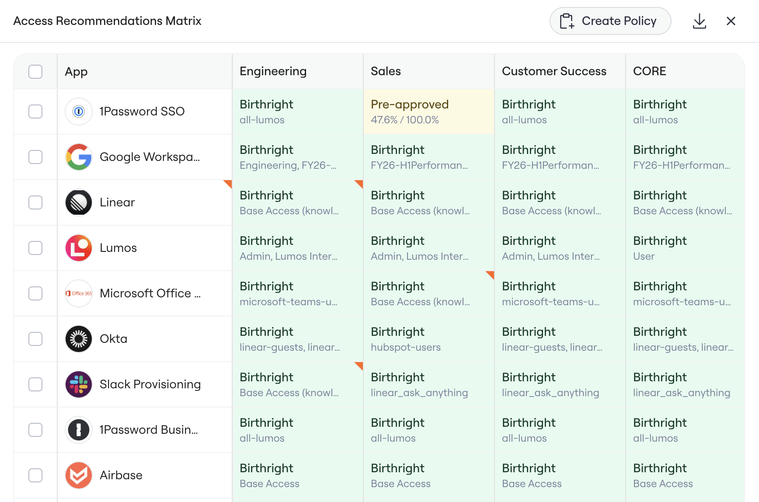Click the Lumos app icon

79,248
